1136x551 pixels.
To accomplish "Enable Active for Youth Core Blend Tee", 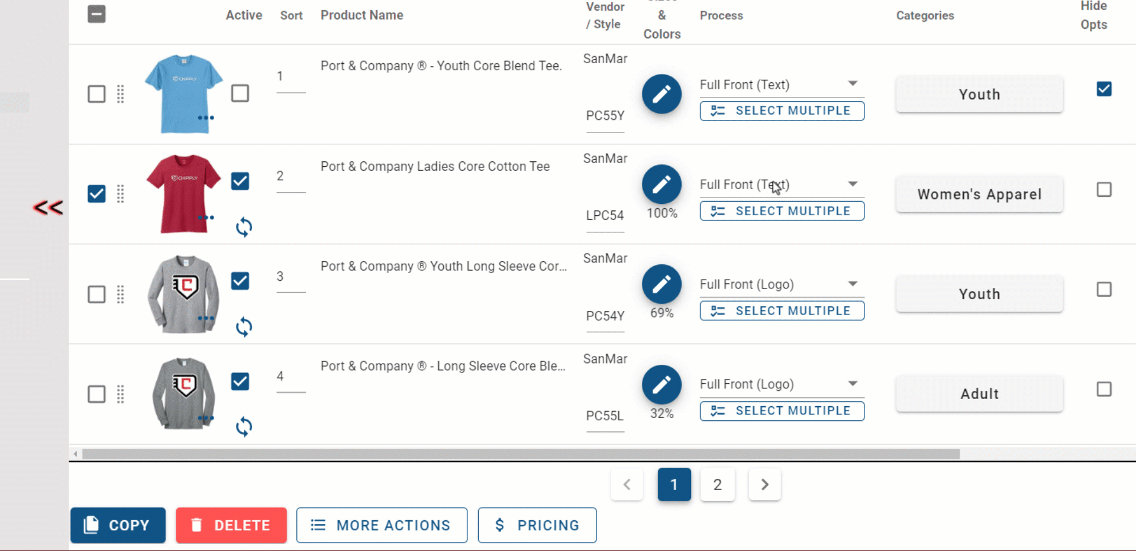I will coord(240,93).
